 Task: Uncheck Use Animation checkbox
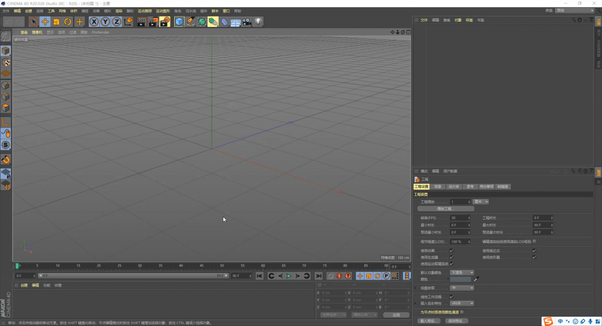point(451,250)
